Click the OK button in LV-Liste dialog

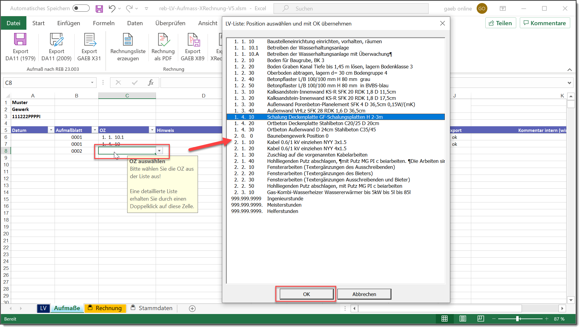pos(306,294)
